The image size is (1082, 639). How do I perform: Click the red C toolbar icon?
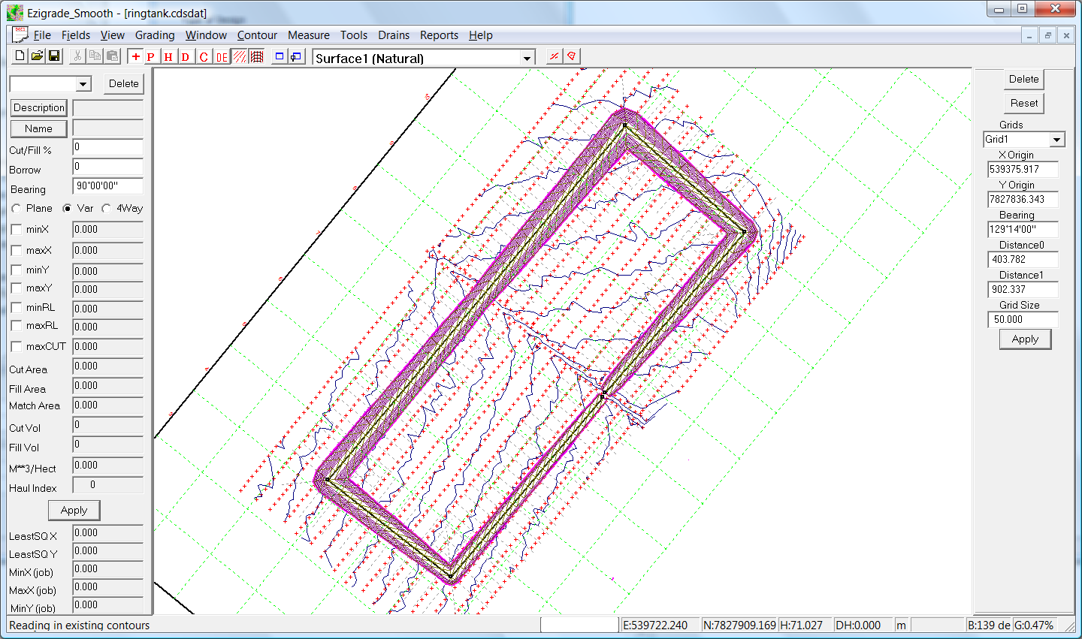[x=204, y=57]
